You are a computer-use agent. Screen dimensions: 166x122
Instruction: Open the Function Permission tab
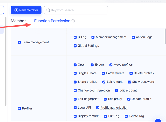(52, 21)
